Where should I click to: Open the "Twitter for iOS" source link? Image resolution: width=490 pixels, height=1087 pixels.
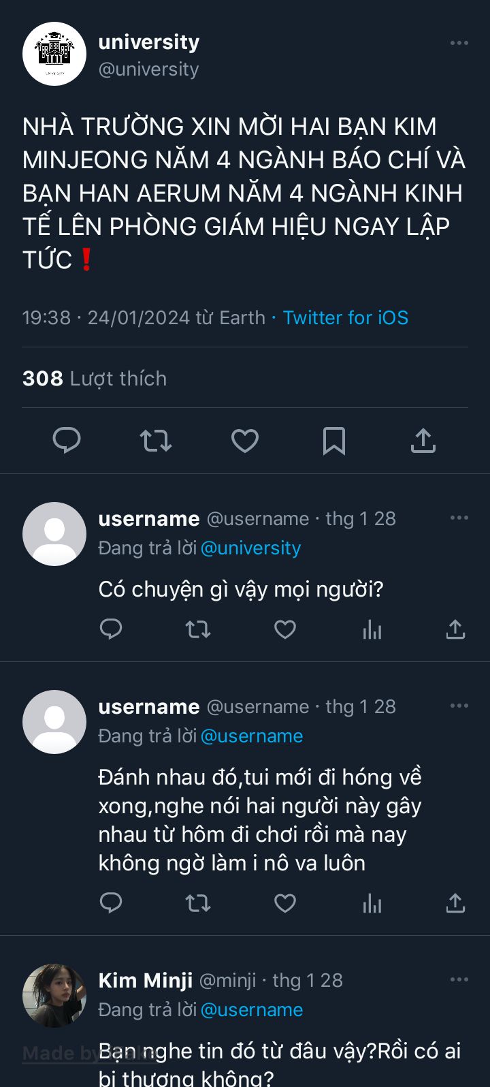346,317
